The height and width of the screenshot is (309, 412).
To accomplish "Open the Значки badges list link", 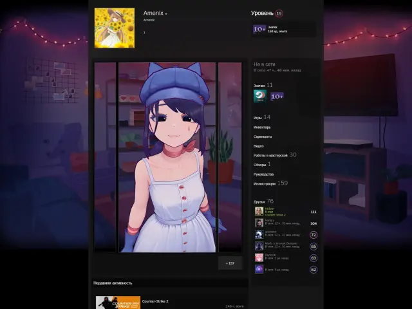I will (259, 85).
